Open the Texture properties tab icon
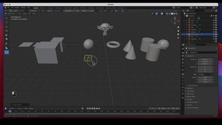 [183, 98]
